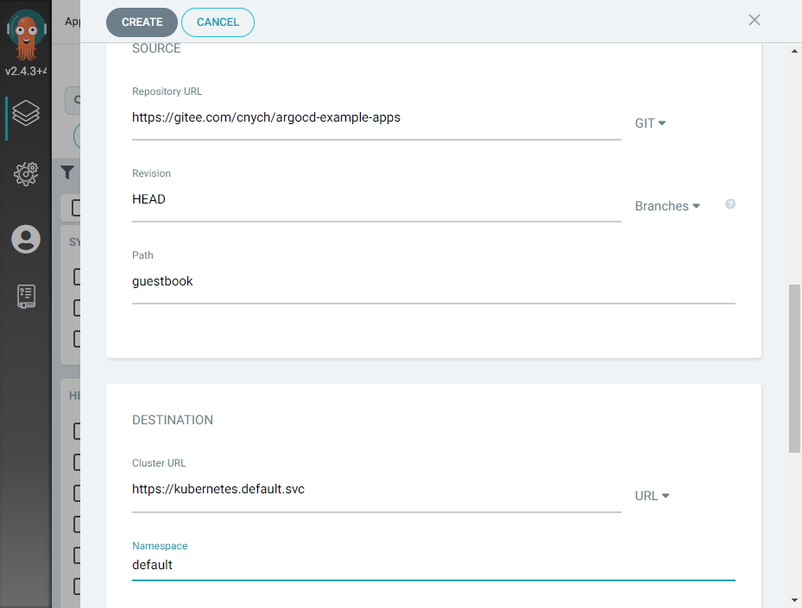Click the scrollbar down arrow
This screenshot has width=802, height=608.
[x=794, y=600]
